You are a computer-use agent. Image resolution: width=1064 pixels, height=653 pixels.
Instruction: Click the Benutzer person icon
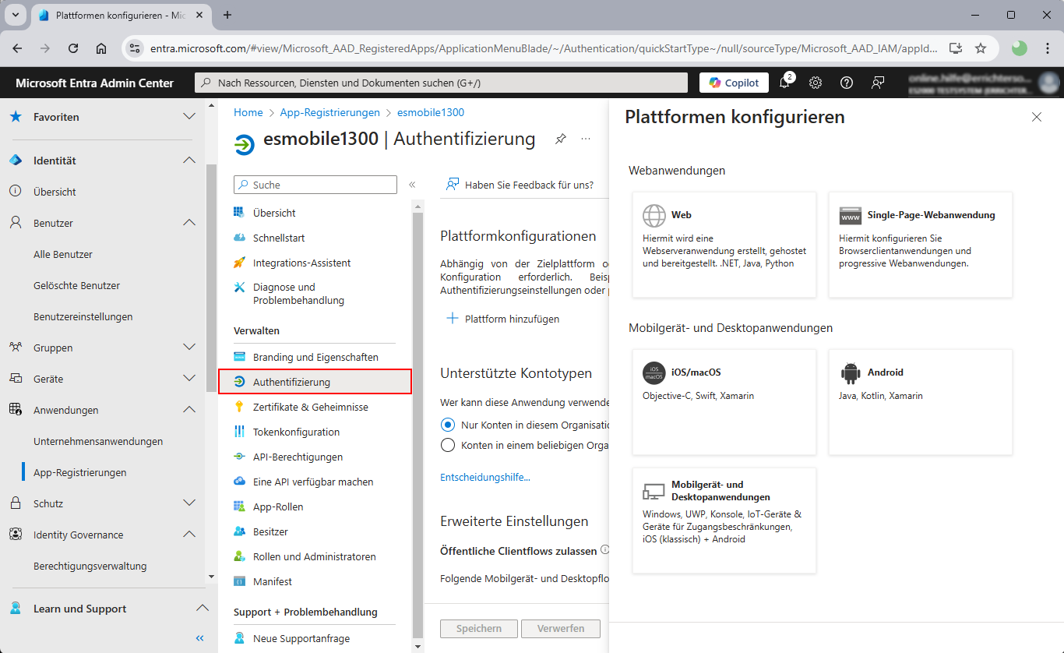16,223
